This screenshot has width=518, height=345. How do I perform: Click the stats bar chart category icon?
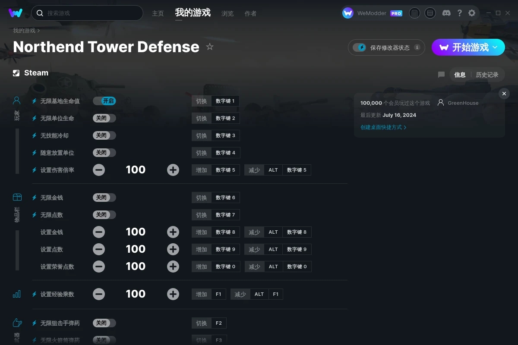[17, 294]
